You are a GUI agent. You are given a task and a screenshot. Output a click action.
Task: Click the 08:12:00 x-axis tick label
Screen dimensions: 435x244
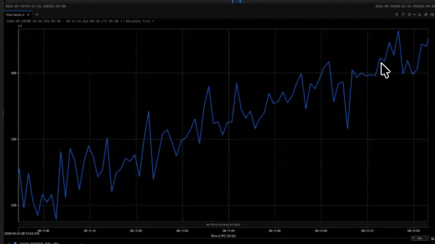pyautogui.click(x=321, y=231)
